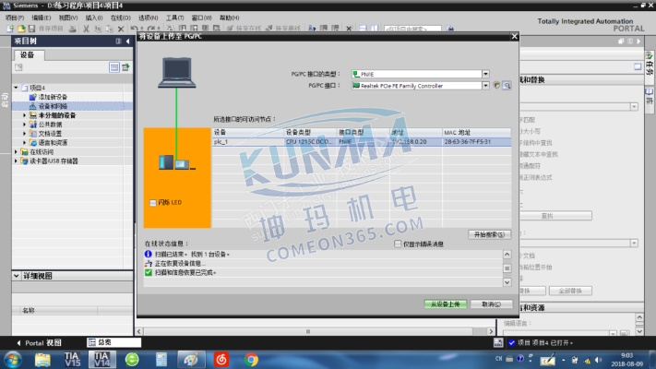Click the go offline toolbar item
Screen dimensions: 656x369
point(283,29)
